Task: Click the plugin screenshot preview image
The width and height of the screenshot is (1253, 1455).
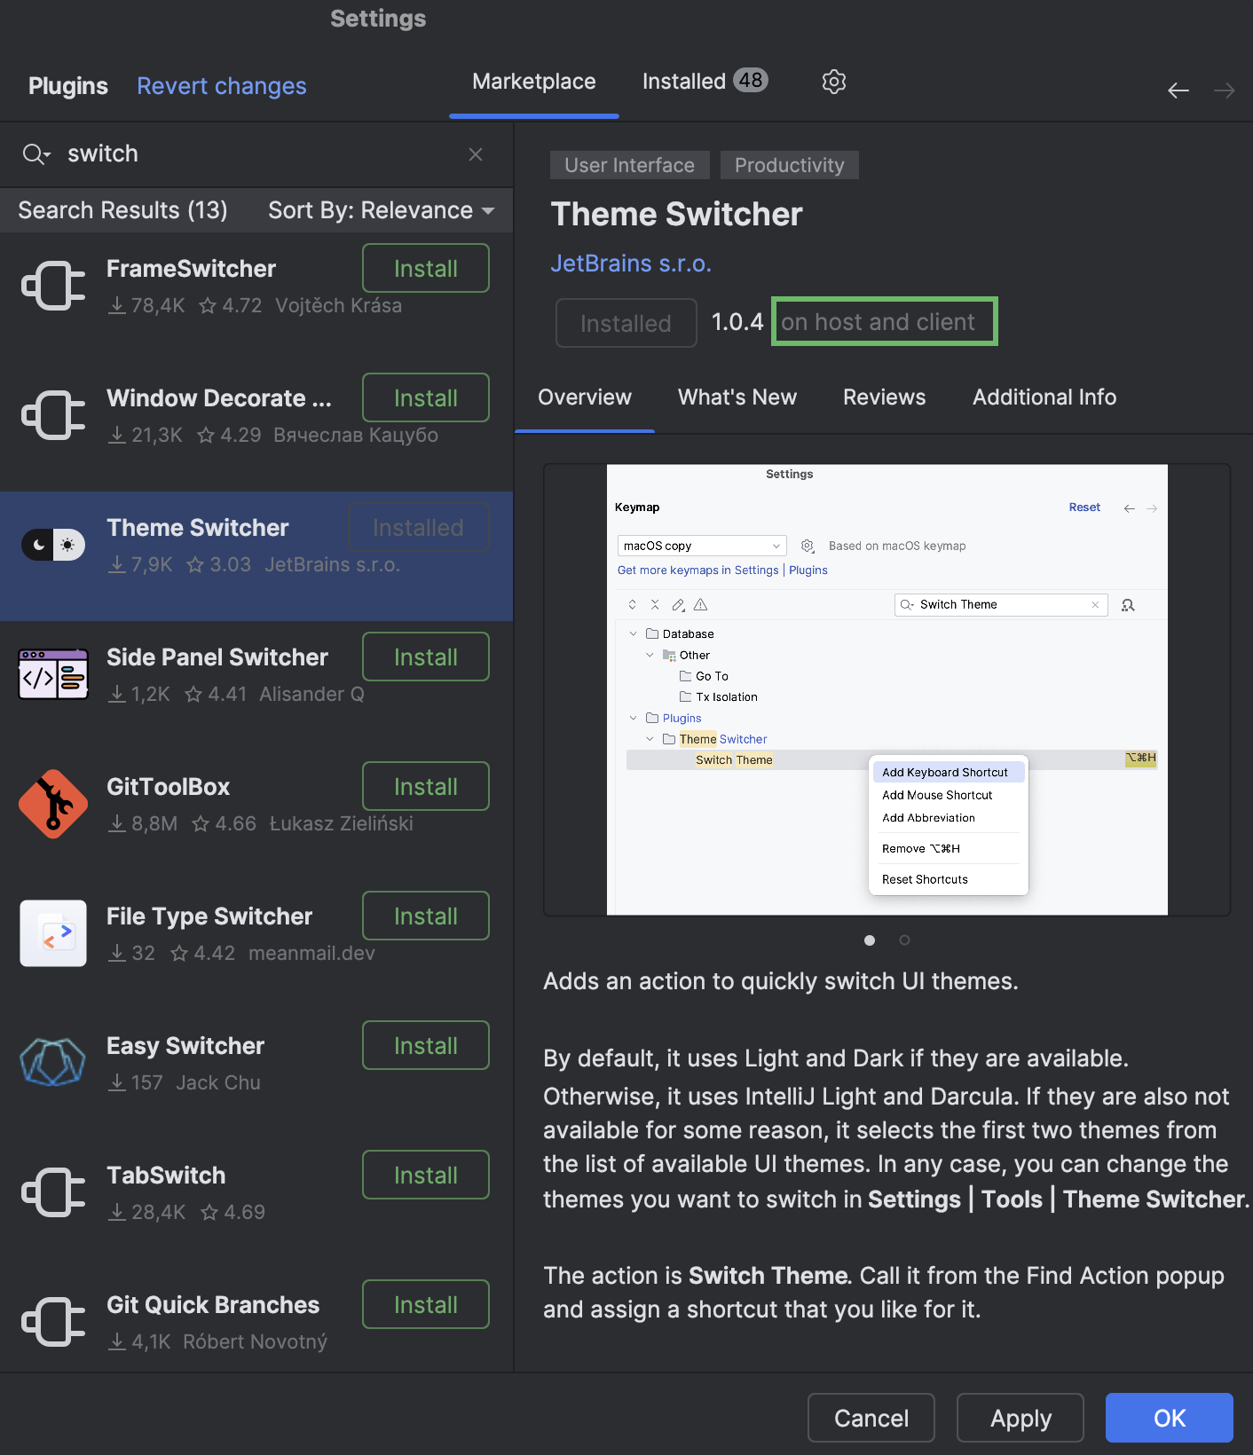Action: coord(887,689)
